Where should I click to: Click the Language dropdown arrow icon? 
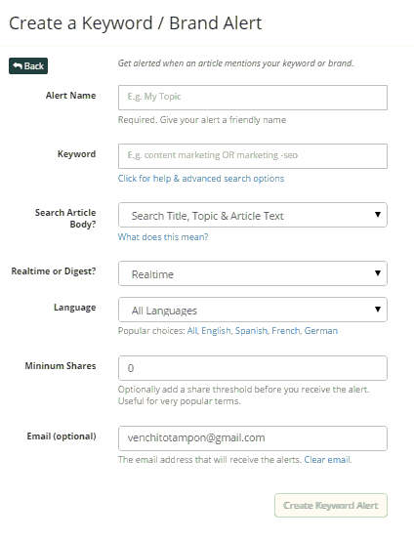coord(378,310)
